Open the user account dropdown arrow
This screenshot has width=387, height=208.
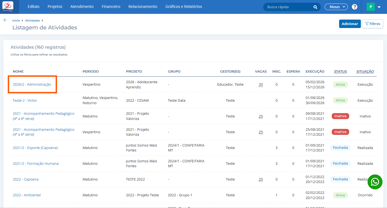point(379,7)
